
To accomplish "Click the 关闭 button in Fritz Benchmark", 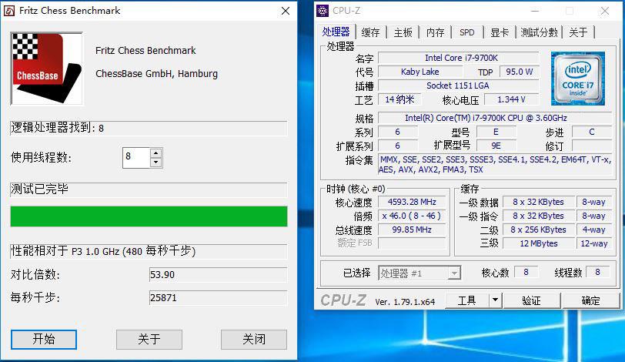I will pyautogui.click(x=254, y=339).
